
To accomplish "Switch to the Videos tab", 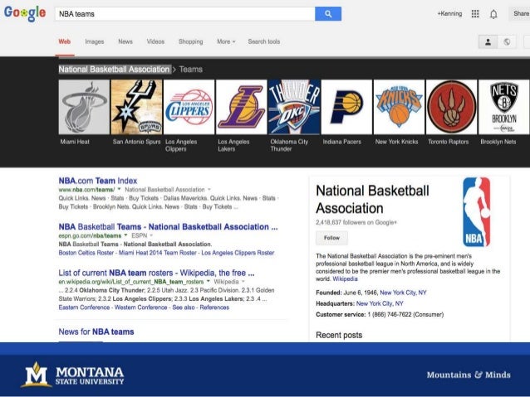I will click(155, 41).
